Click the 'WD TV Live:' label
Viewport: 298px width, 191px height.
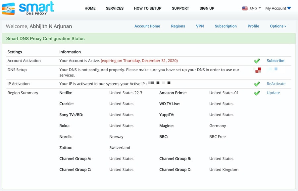click(x=170, y=104)
